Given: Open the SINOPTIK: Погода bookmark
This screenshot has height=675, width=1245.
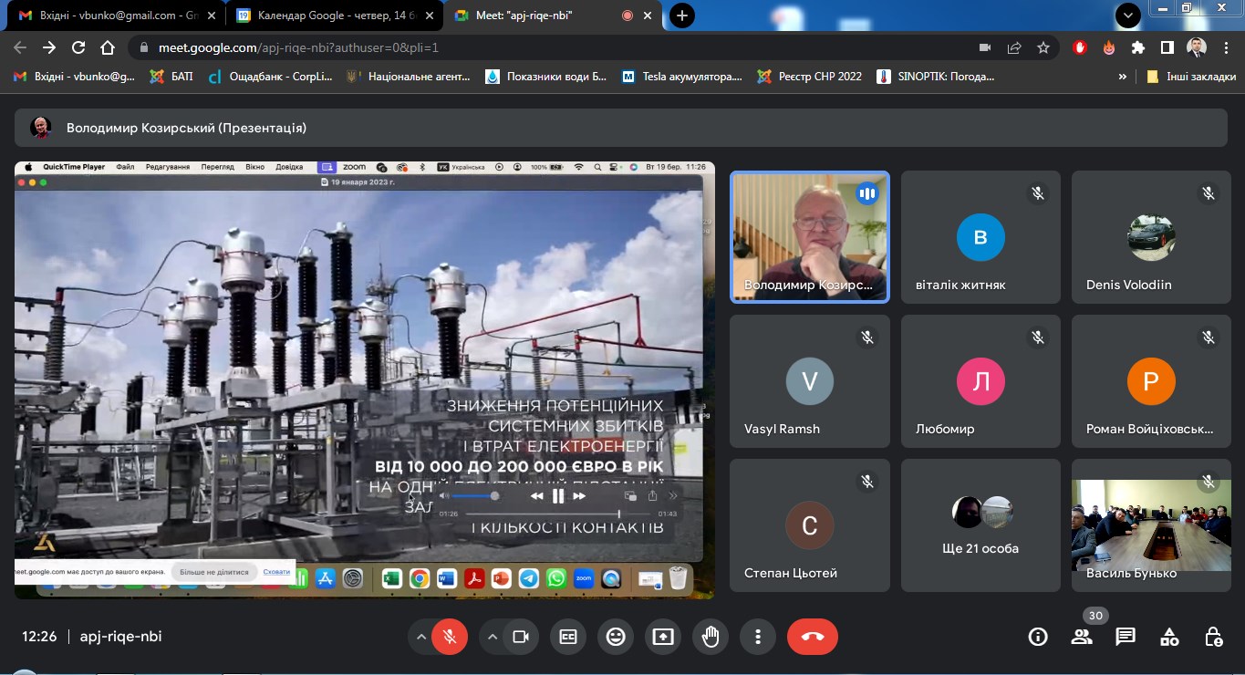Looking at the screenshot, I should coord(935,77).
